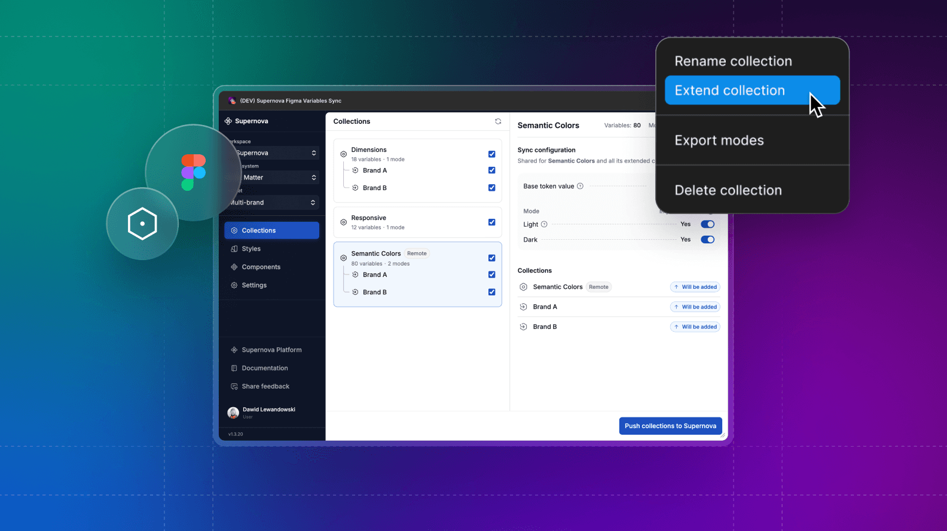Click the Supernova logo in sidebar header
Image resolution: width=947 pixels, height=531 pixels.
point(228,121)
